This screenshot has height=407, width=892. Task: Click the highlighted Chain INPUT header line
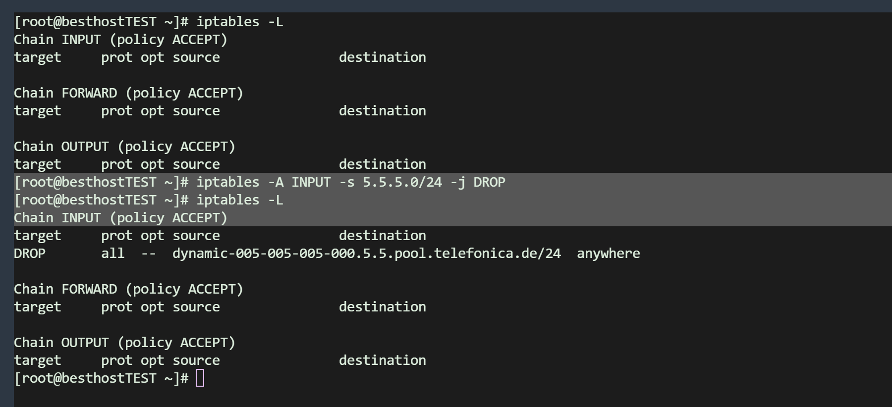120,218
